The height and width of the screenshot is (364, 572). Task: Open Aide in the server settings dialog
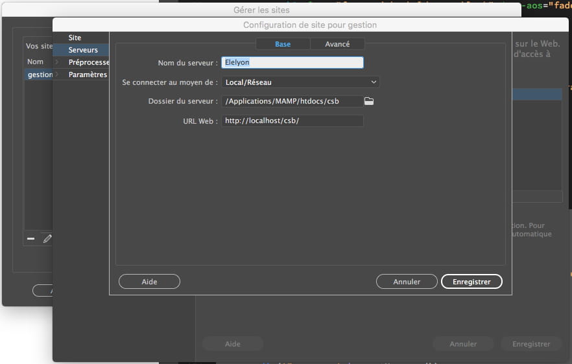click(x=149, y=282)
